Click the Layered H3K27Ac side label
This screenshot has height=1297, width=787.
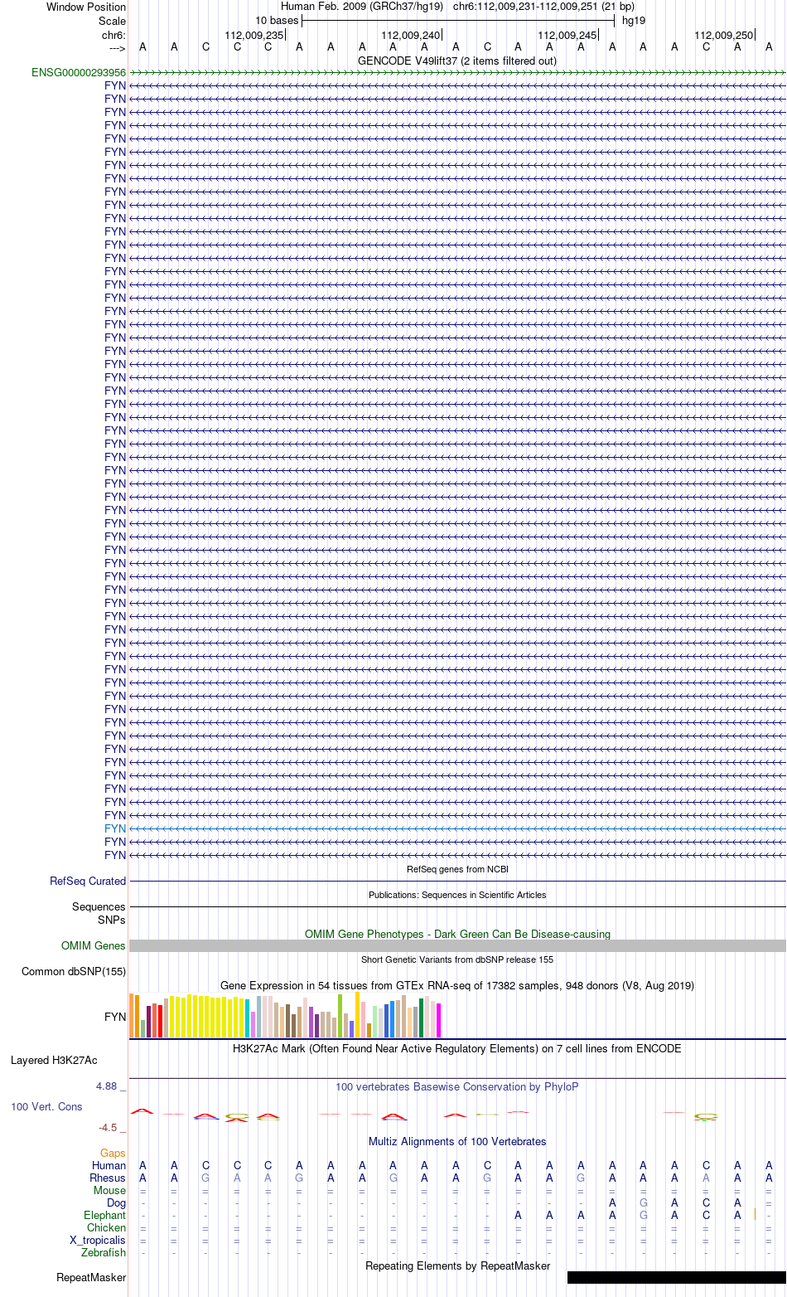point(54,1060)
